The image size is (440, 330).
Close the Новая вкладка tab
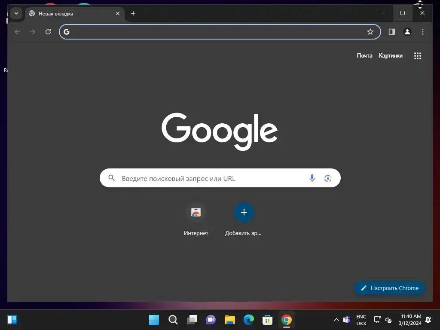[118, 13]
